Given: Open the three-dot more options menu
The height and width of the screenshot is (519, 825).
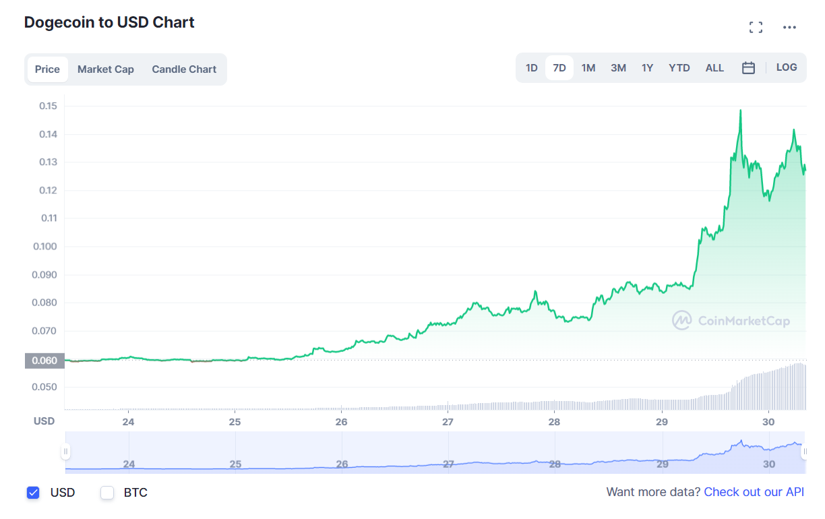Looking at the screenshot, I should click(x=789, y=28).
